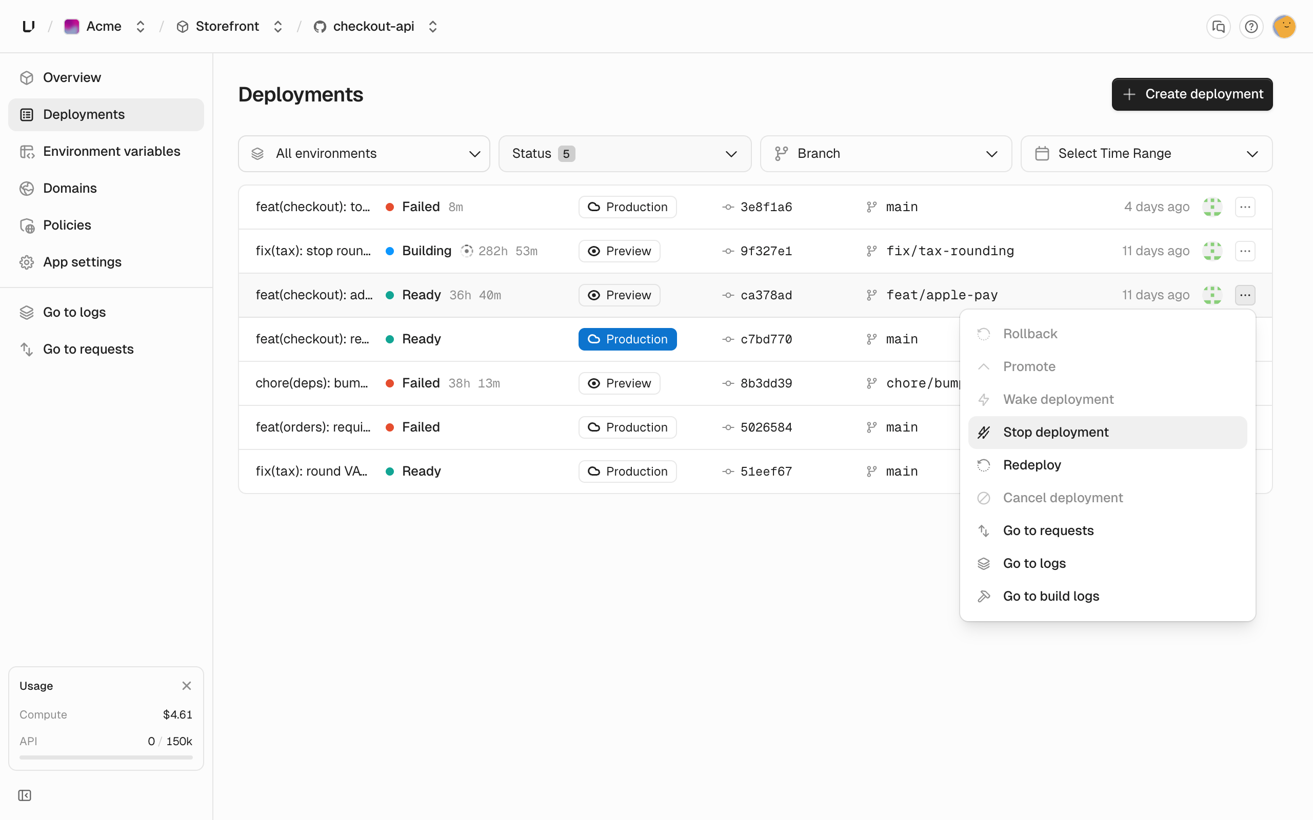Click the blue Production badge for c7bd770
Image resolution: width=1313 pixels, height=820 pixels.
627,339
